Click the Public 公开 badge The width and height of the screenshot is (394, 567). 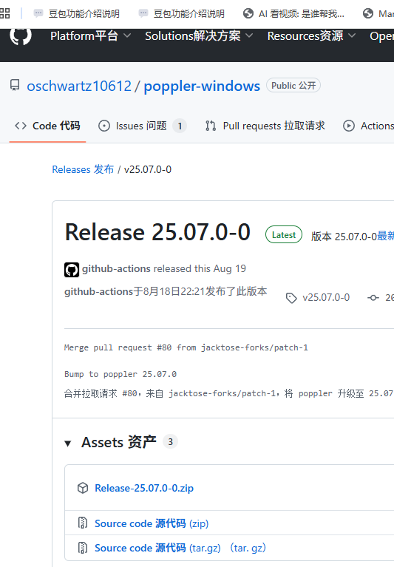[x=293, y=85]
